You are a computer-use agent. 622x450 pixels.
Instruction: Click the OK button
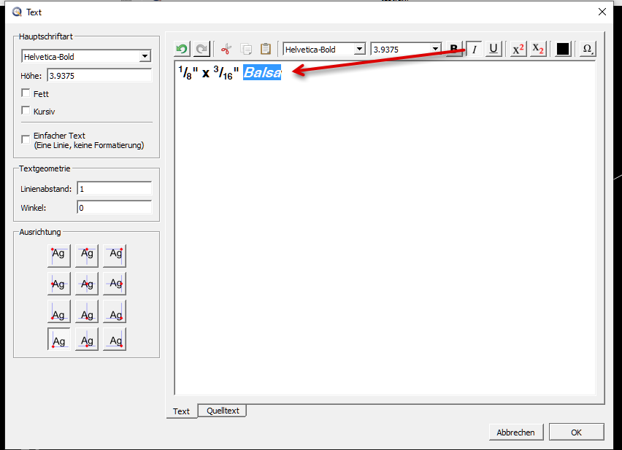point(576,432)
